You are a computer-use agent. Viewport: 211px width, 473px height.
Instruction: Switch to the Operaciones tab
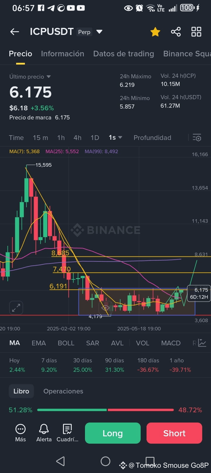point(63,391)
